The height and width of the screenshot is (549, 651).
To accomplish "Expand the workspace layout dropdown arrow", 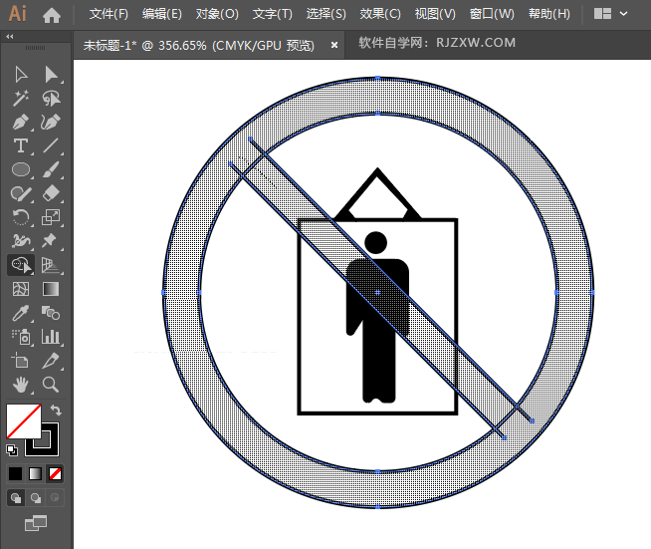I will [x=623, y=14].
